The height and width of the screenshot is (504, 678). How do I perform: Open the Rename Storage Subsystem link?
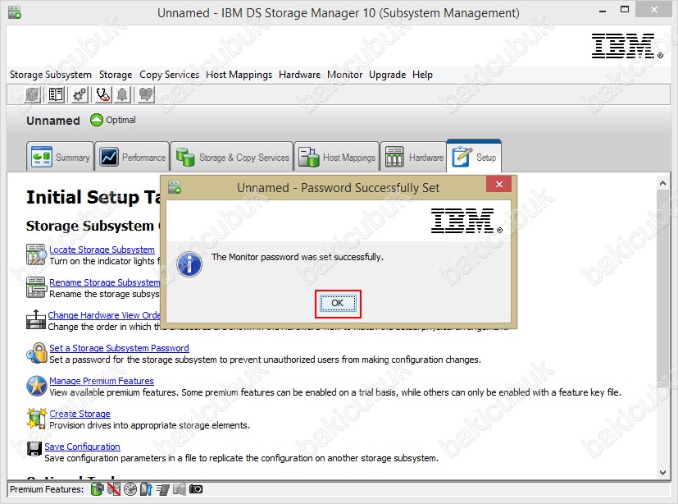tap(105, 282)
